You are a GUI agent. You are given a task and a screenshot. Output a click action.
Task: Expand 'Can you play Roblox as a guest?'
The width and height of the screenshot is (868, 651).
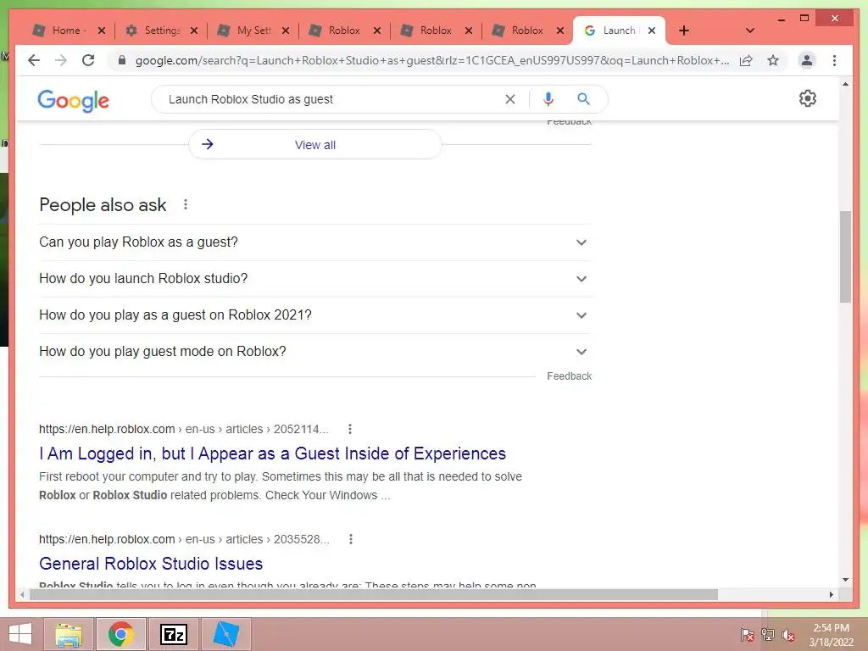coord(315,242)
